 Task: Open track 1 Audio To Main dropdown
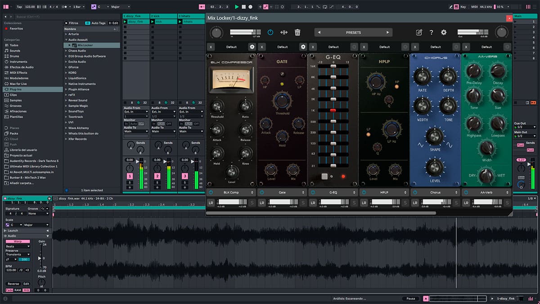(136, 132)
